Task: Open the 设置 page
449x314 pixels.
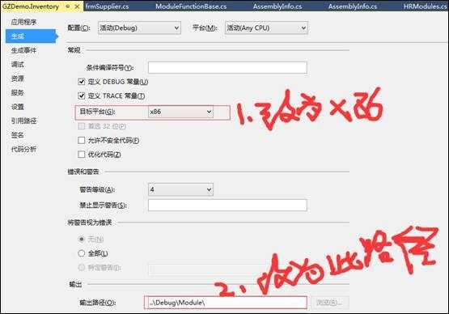Action: (x=18, y=107)
